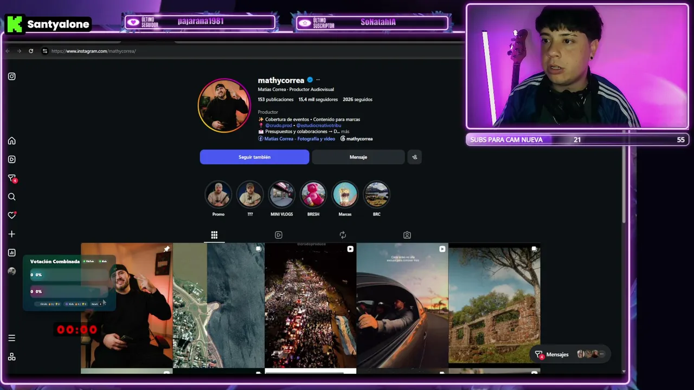This screenshot has height=390, width=694.
Task: Open the stone ruins and tree post
Action: pos(494,305)
